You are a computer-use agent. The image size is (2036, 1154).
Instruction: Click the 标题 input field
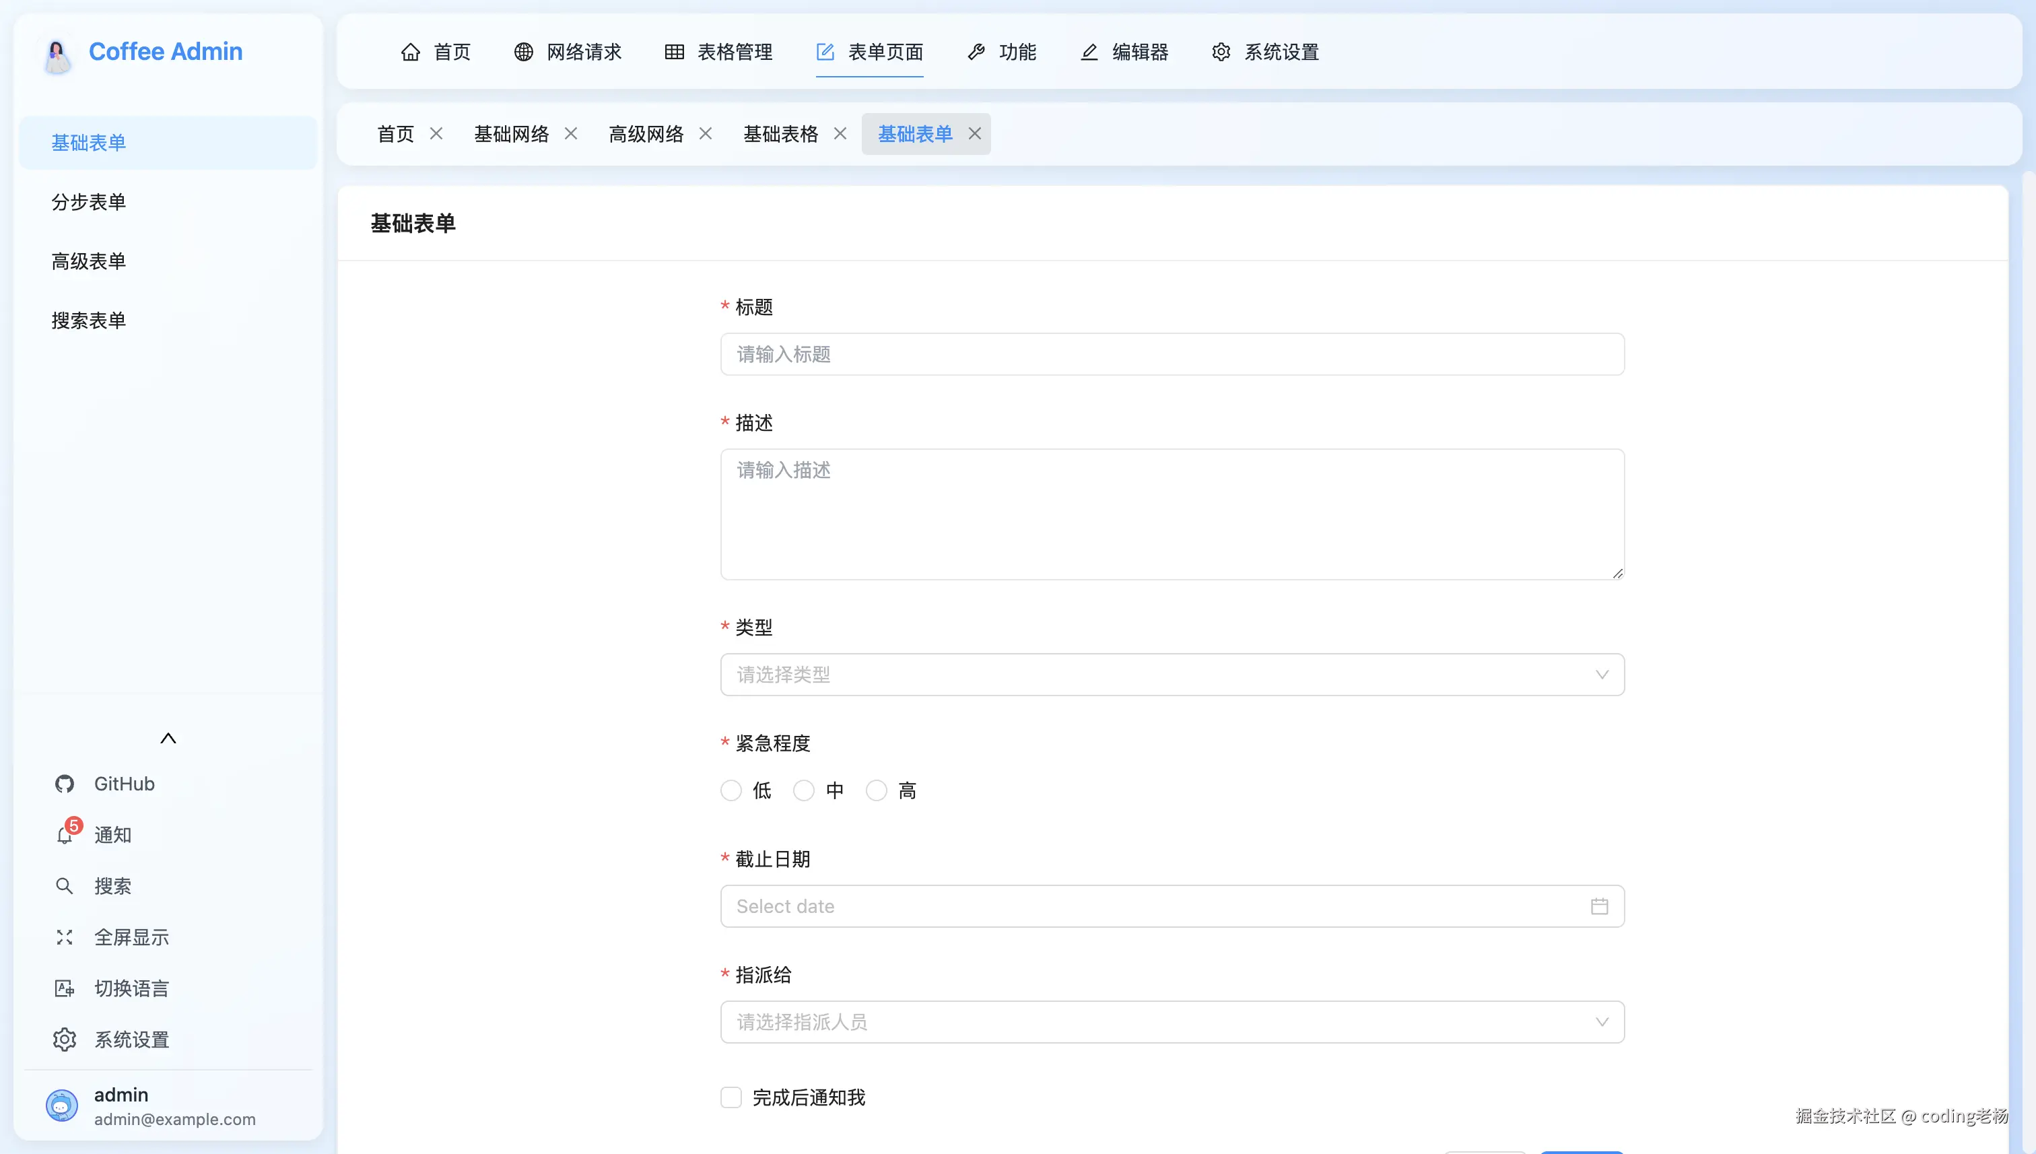[x=1172, y=354]
